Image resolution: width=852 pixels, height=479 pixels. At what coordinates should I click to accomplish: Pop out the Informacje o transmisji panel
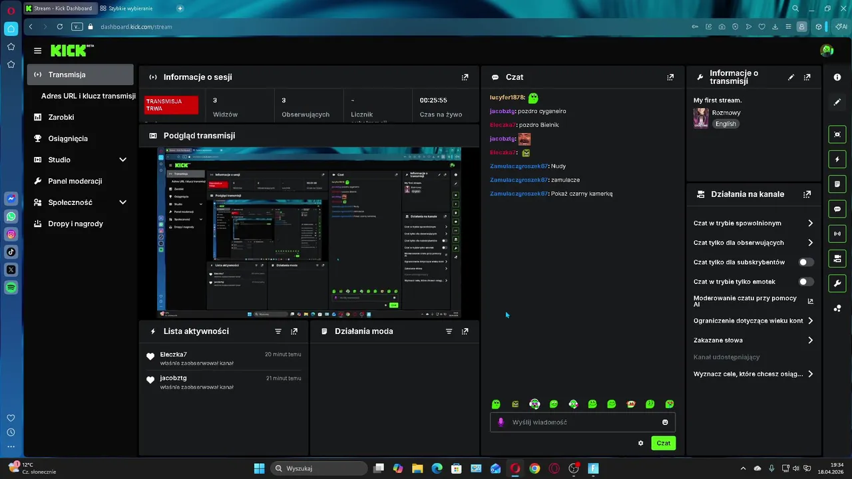click(807, 77)
